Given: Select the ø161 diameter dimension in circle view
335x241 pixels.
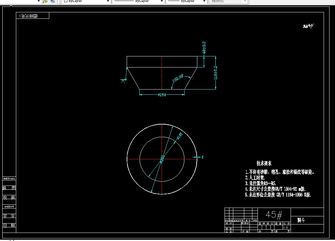Looking at the screenshot, I should (x=180, y=136).
